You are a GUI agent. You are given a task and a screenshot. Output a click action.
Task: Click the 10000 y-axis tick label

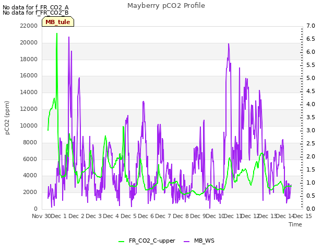coord(29,125)
